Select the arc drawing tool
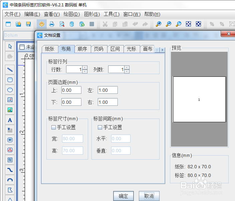The width and height of the screenshot is (235, 201). pyautogui.click(x=10, y=180)
